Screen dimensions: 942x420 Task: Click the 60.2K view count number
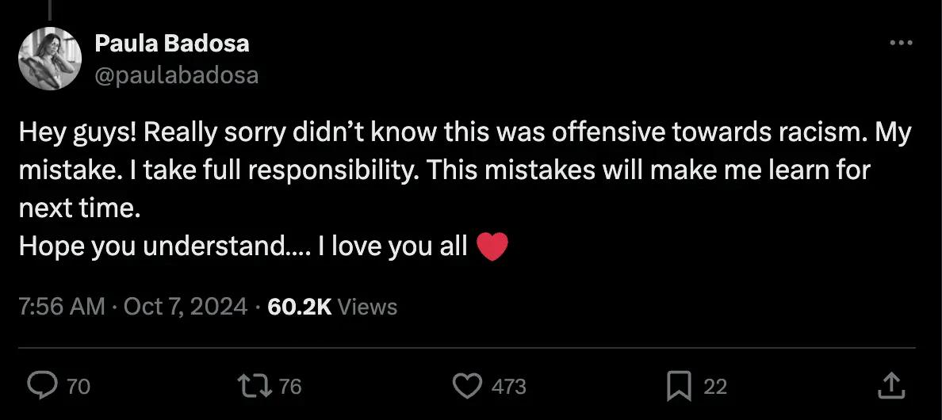[x=300, y=307]
